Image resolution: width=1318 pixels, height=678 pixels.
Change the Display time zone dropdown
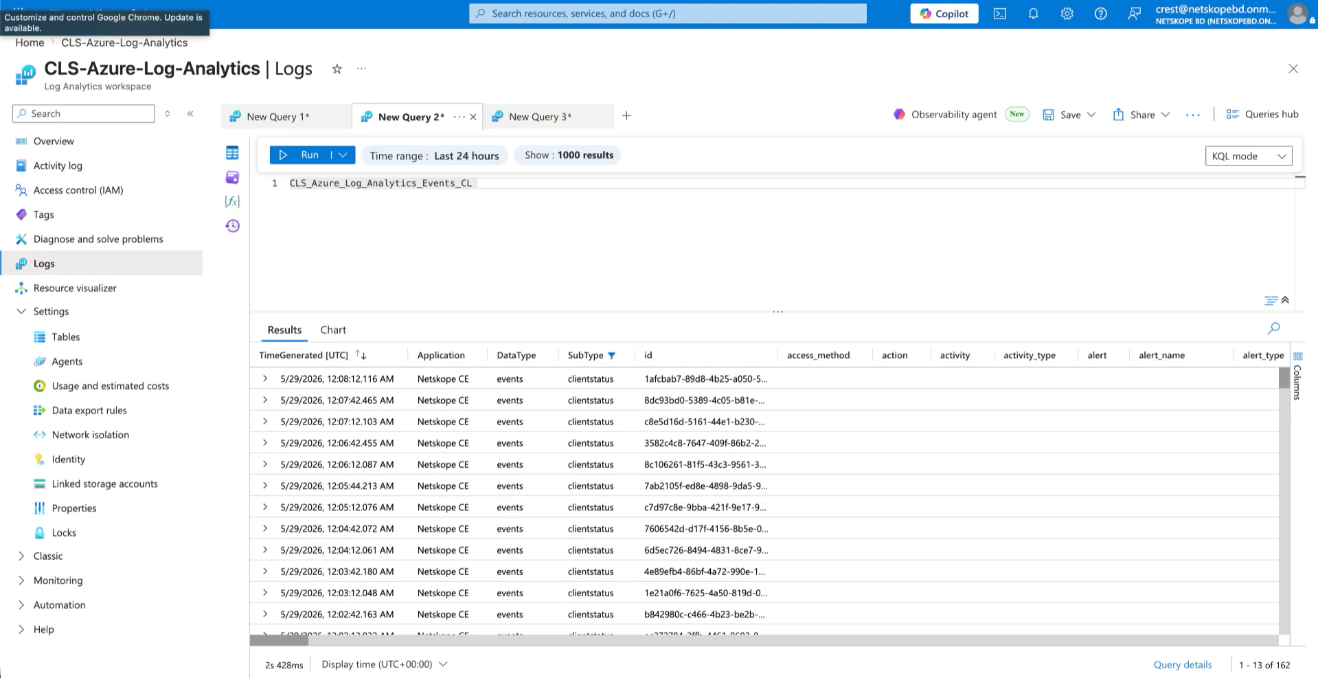[385, 664]
